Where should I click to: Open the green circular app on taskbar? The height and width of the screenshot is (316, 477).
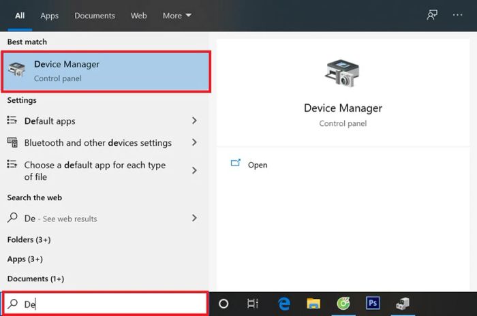[343, 303]
